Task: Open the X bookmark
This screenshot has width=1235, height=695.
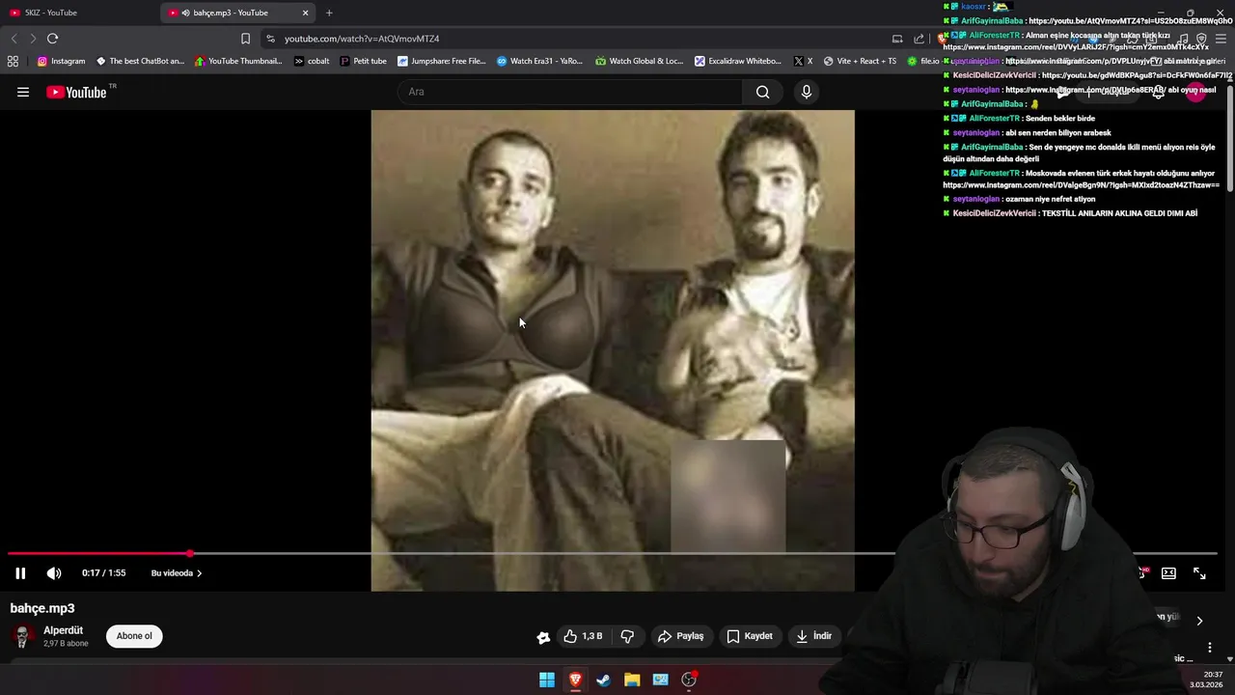Action: click(x=803, y=61)
